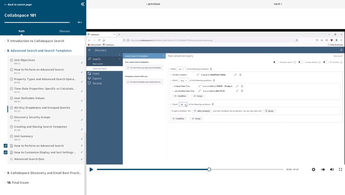Screen dimensions: 345x195
Task: Toggle the Elevated search switch
Action: (x=276, y=62)
